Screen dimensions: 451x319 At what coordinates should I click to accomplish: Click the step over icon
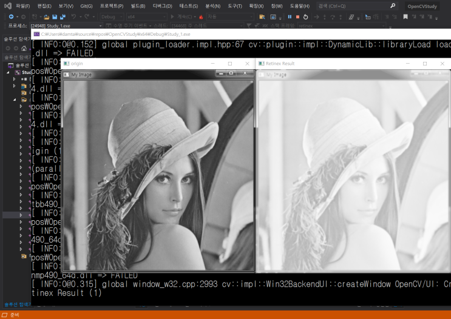click(x=333, y=17)
